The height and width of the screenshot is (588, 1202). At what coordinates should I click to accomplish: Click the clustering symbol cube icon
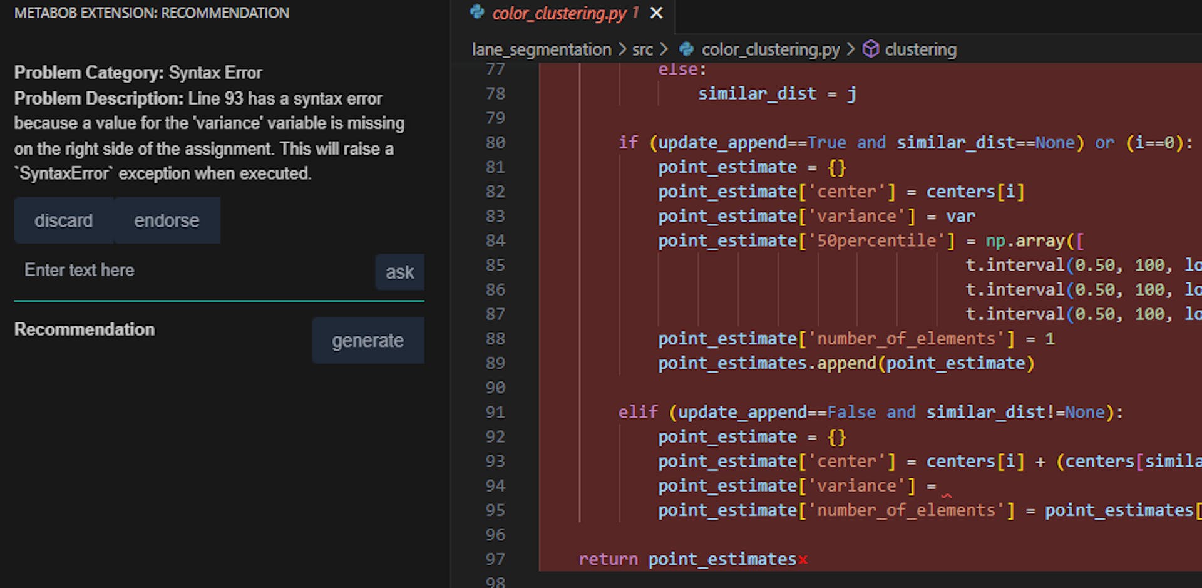click(871, 49)
